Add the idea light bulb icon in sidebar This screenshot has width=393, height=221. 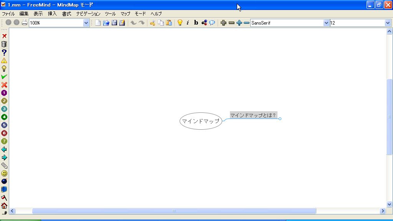click(x=4, y=69)
